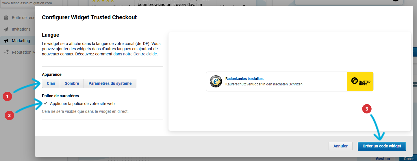Click the Käuferschutz verfügbar preview text
This screenshot has height=161, width=417.
click(x=264, y=84)
